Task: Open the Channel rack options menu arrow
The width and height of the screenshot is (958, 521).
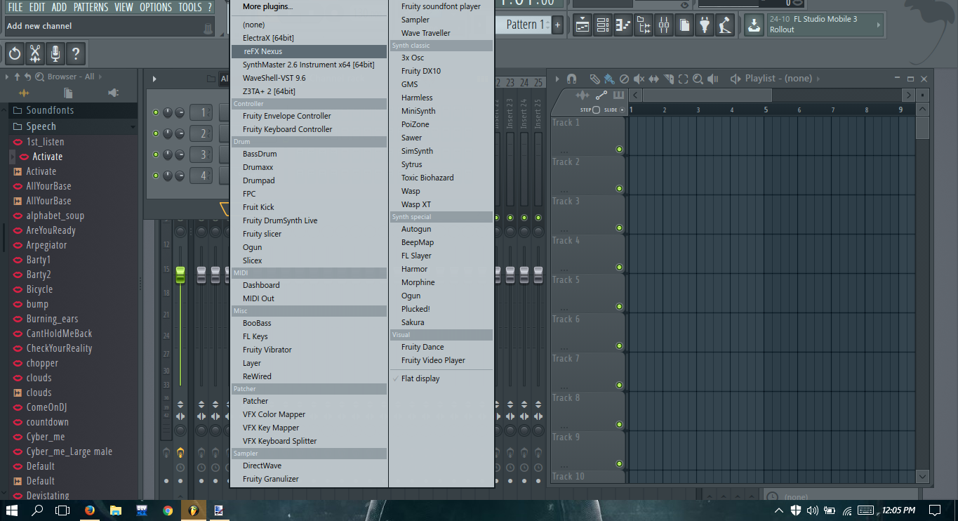Action: [154, 79]
